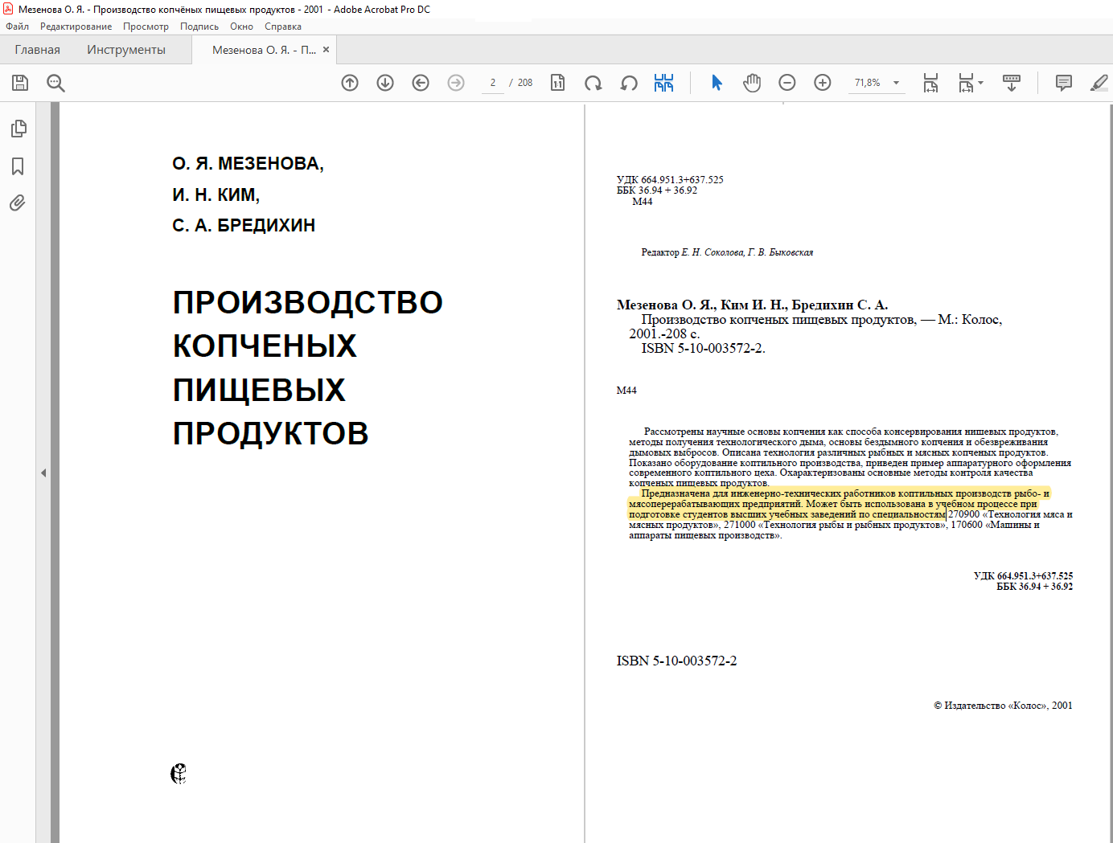1113x843 pixels.
Task: Switch to the Главная tab
Action: point(38,50)
